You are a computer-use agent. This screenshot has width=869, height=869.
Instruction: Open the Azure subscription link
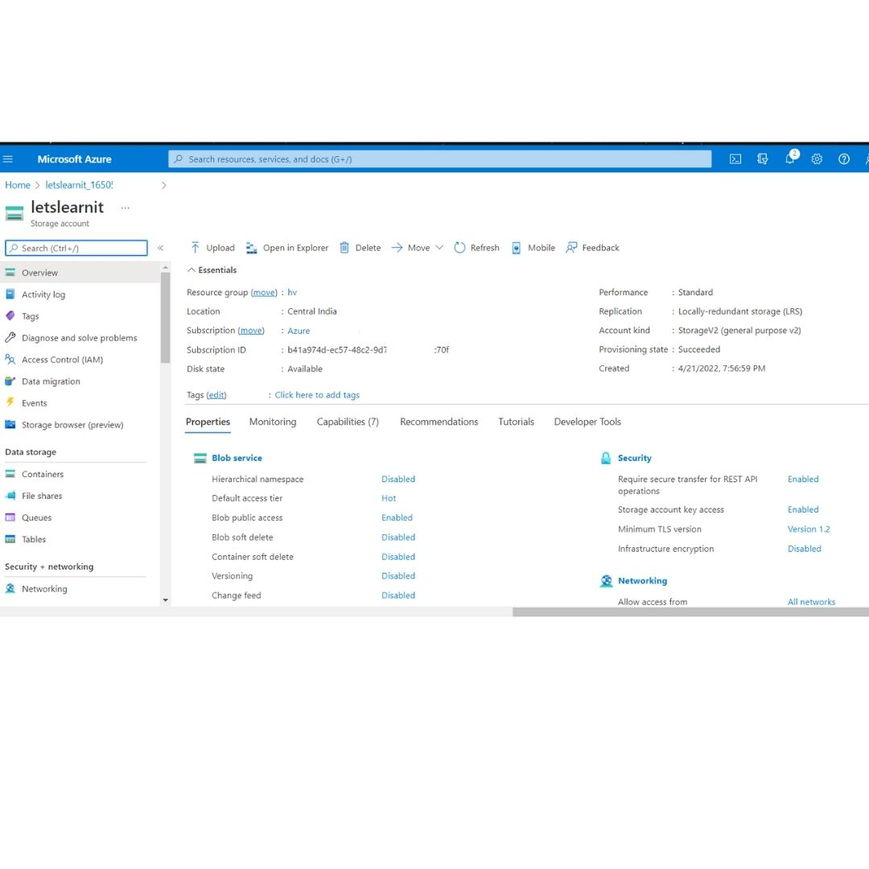click(x=299, y=331)
